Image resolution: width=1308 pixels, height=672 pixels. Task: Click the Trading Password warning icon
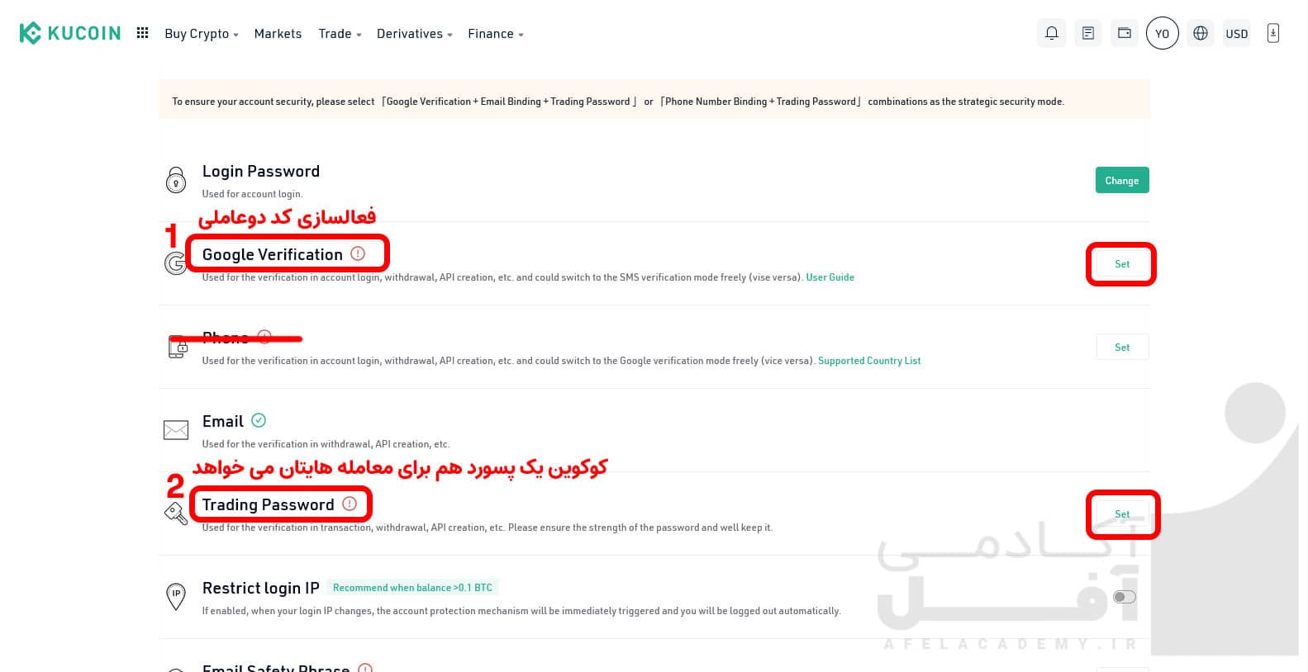[350, 504]
